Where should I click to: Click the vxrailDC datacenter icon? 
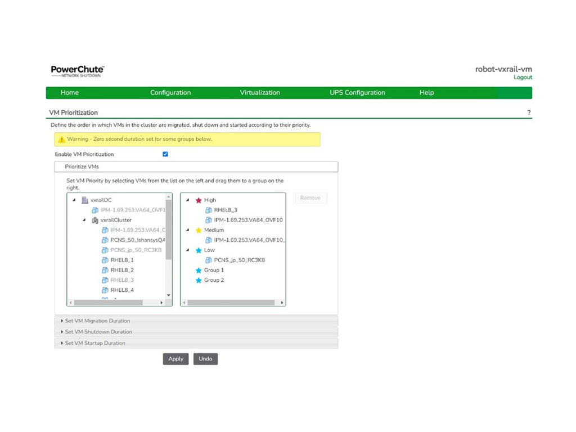tap(85, 200)
